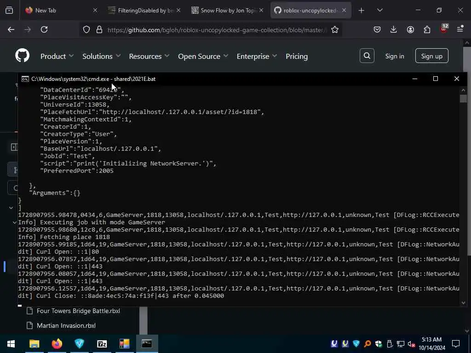Expand the Resources menu

point(149,56)
